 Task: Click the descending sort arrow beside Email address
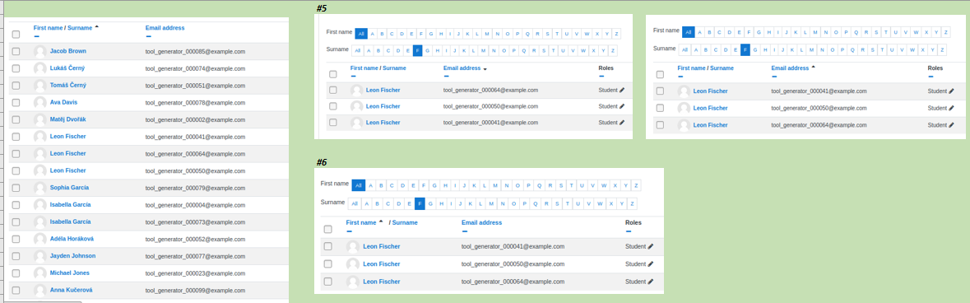485,68
